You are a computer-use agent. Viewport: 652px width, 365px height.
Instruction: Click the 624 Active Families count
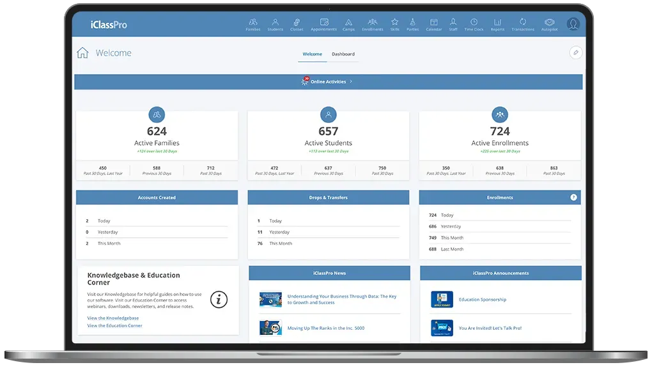157,132
